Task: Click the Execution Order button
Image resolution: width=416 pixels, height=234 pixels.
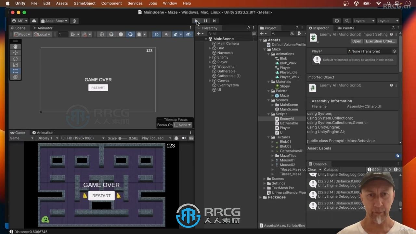Action: pyautogui.click(x=380, y=41)
